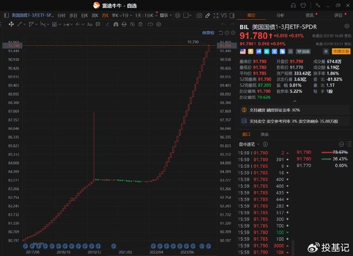353x256 pixels.
Task: Open the skin theme shirt icon
Action: (303, 6)
